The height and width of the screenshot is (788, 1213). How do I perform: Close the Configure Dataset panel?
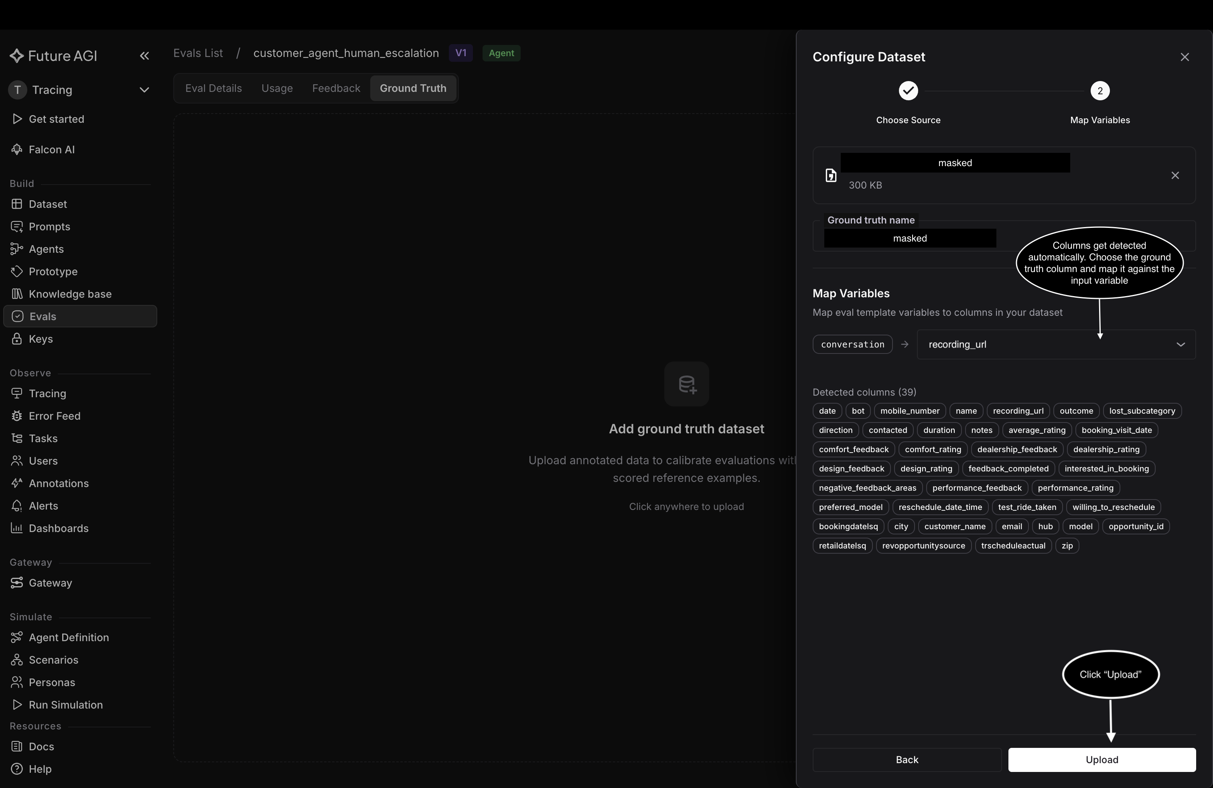click(1185, 57)
